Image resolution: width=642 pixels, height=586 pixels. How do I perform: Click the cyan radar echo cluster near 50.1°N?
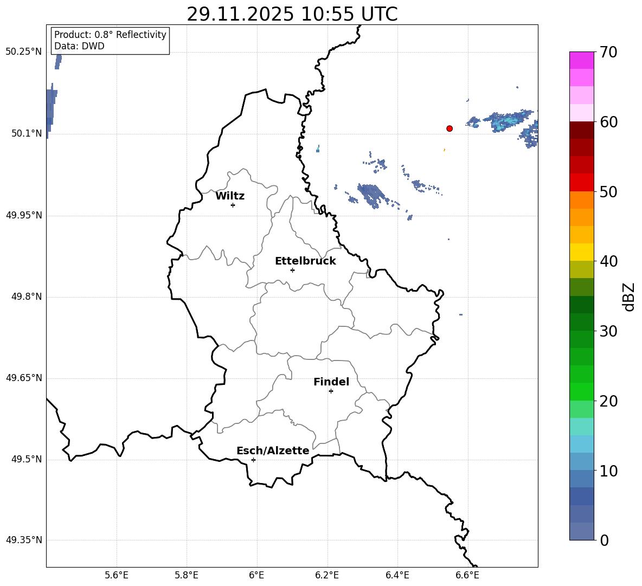pyautogui.click(x=507, y=121)
